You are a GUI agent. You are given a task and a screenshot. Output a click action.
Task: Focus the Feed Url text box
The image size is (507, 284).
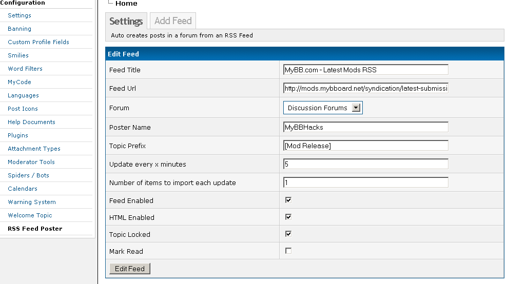pyautogui.click(x=365, y=88)
